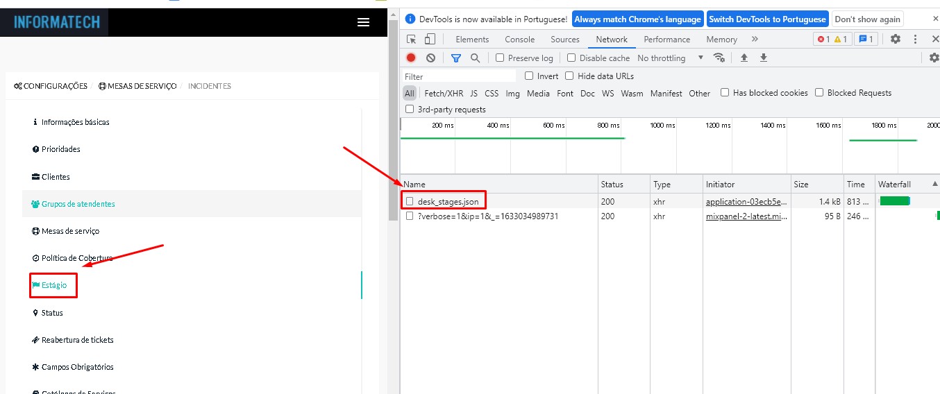Switch to the Sources tab
Viewport: 940px width, 394px height.
tap(565, 40)
